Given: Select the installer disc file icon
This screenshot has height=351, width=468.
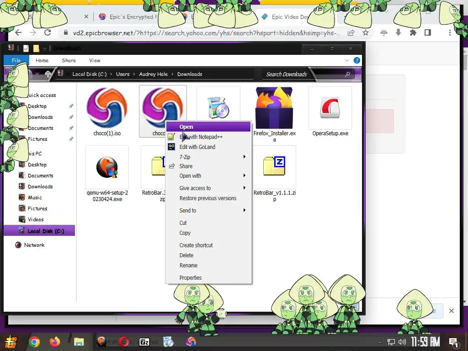Looking at the screenshot, I should coord(218,107).
